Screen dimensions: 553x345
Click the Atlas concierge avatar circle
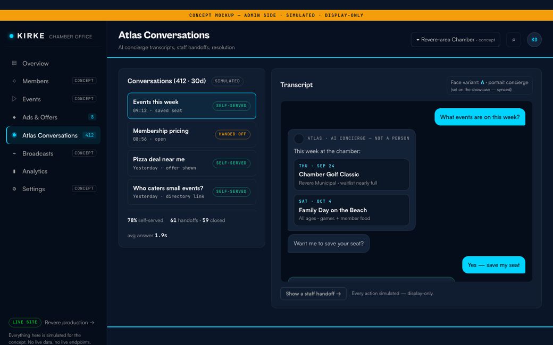click(299, 139)
